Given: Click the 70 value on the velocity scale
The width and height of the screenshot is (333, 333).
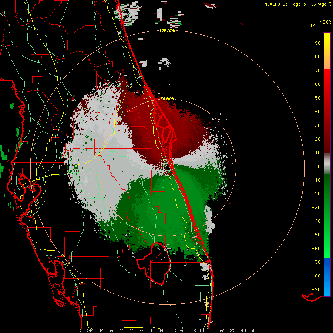Looking at the screenshot, I should (318, 71).
